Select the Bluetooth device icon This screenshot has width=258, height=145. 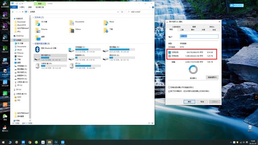(37, 49)
